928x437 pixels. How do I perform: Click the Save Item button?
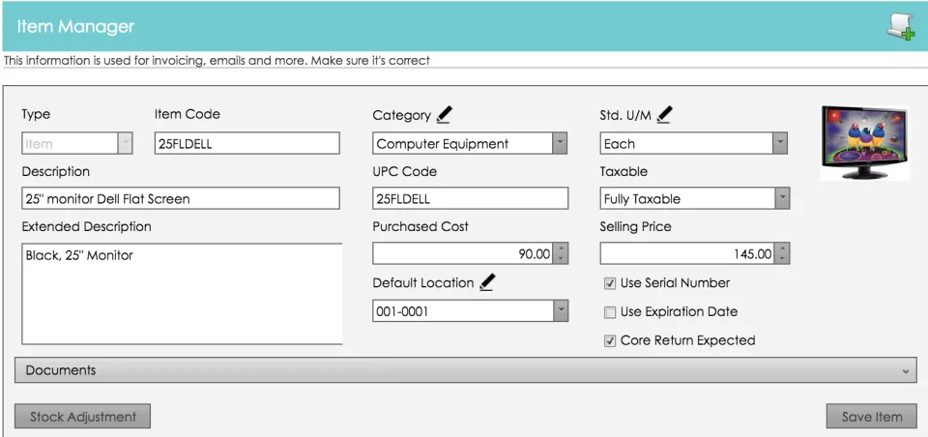[872, 417]
